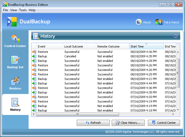The height and width of the screenshot is (137, 185).
Task: Select the '07/16/2009 4:44 PM' start time
Action: 143,83
